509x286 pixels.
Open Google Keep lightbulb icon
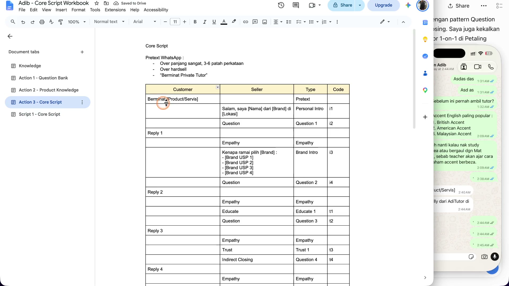click(425, 39)
